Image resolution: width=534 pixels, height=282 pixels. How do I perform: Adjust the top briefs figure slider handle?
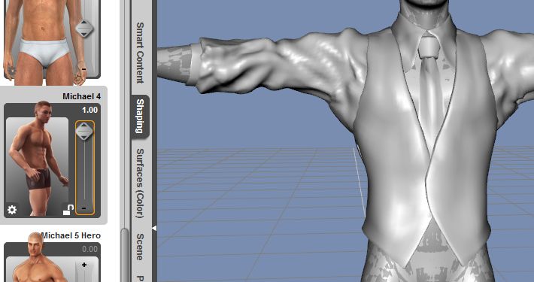pos(84,29)
